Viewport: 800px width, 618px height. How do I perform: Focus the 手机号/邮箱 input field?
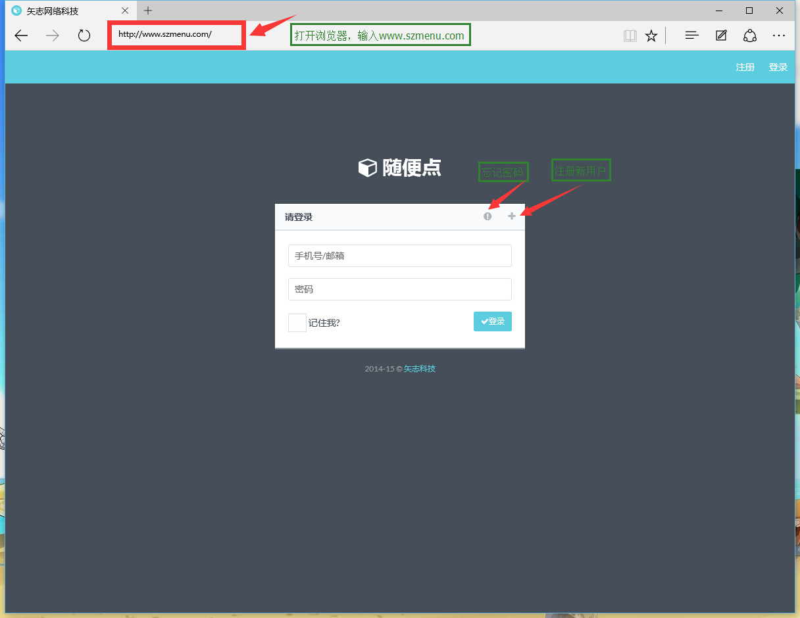pyautogui.click(x=400, y=256)
